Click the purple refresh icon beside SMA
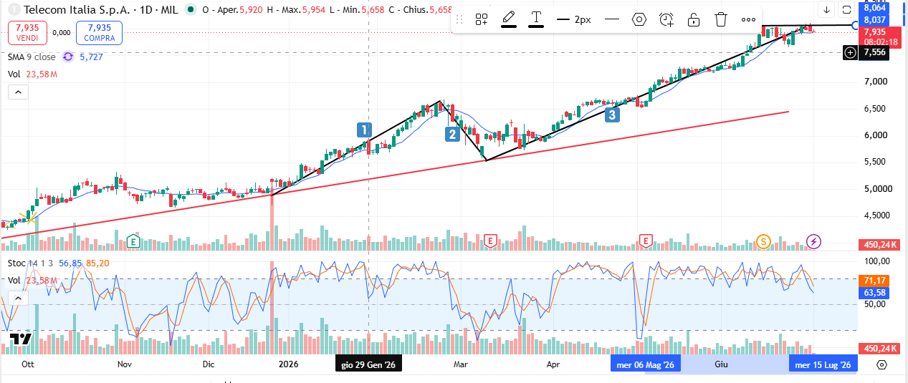 pos(68,57)
